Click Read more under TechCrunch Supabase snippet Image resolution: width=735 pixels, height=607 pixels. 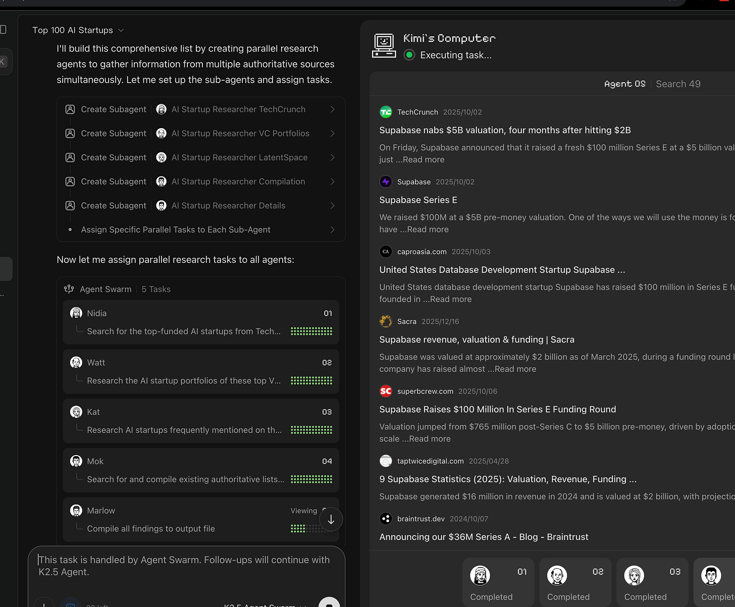coord(424,159)
